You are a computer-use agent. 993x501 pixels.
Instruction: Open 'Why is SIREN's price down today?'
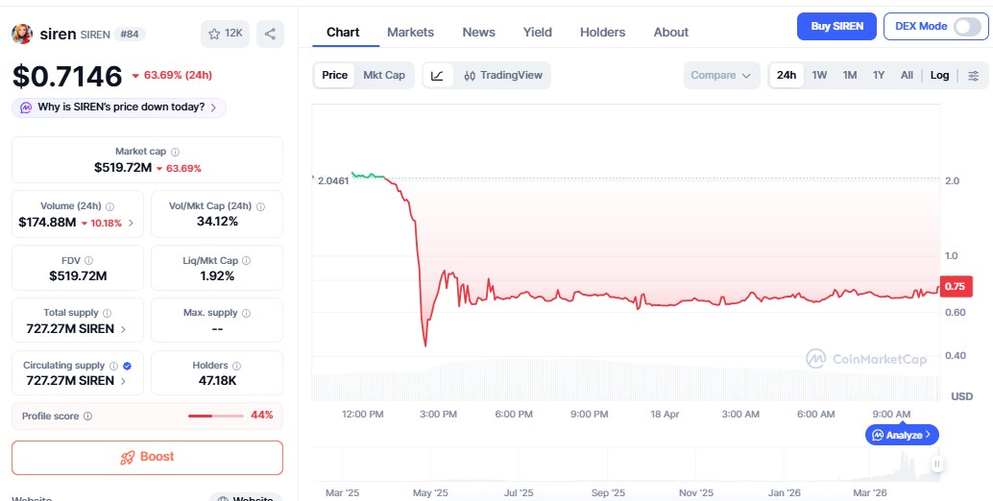(x=119, y=107)
